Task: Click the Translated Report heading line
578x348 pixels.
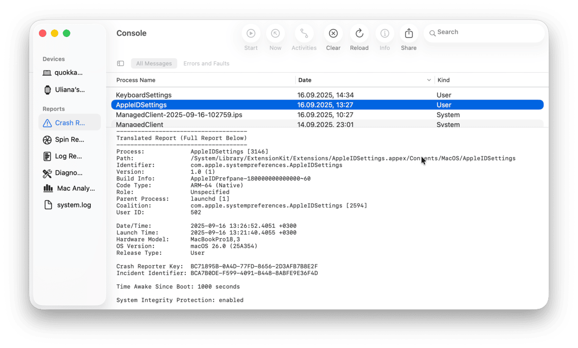Action: tap(182, 138)
